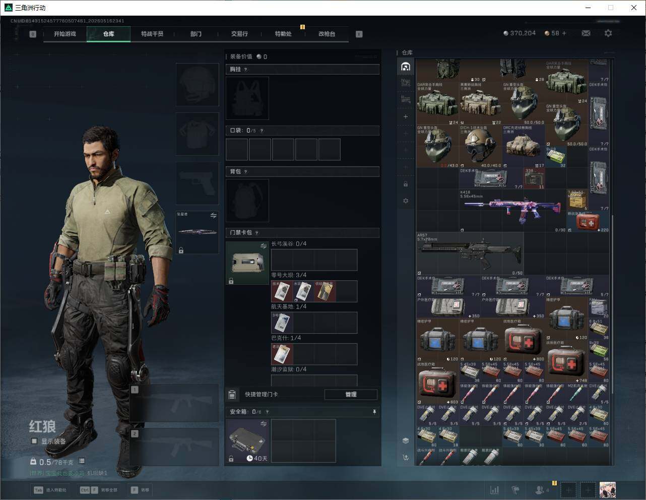
Task: Open the statistics bar chart icon
Action: 495,489
